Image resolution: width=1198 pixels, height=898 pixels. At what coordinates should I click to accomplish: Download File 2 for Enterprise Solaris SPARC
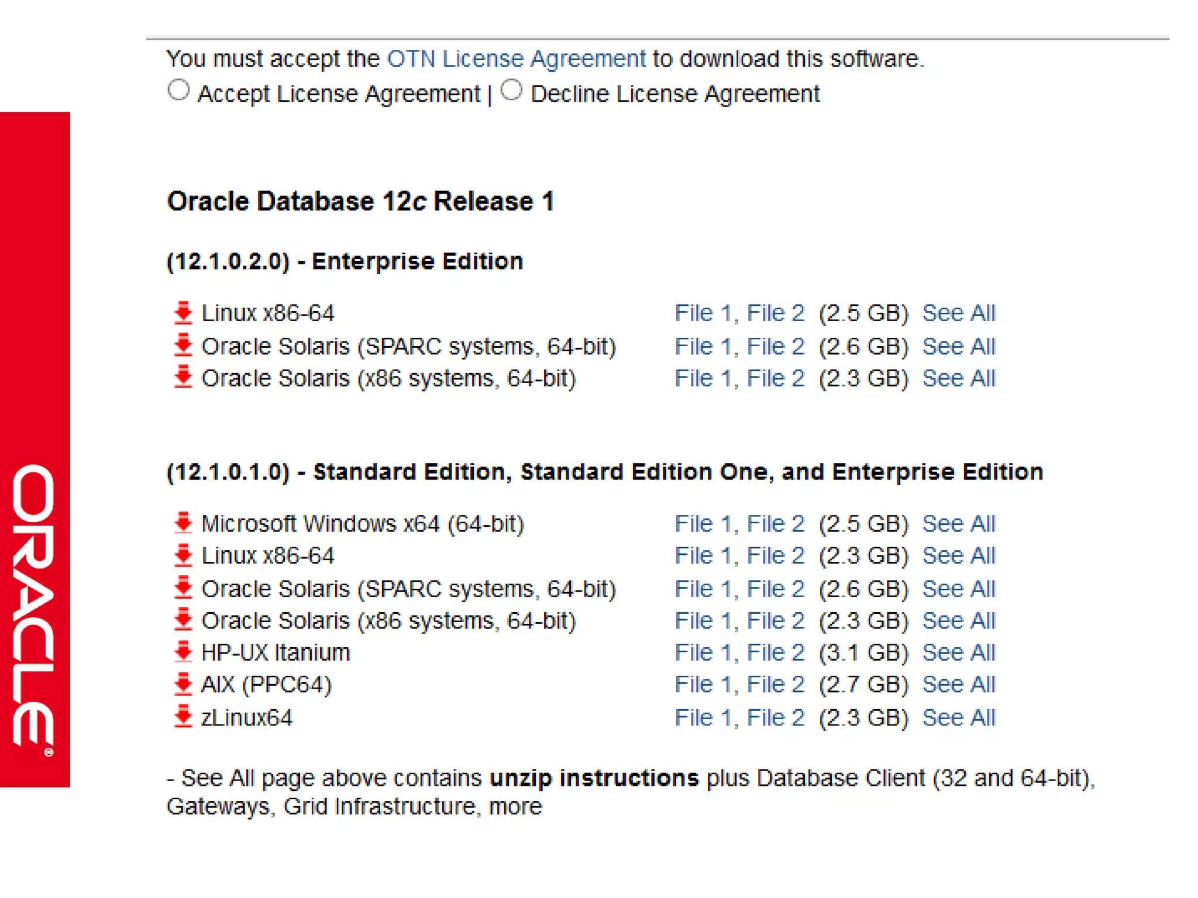775,347
